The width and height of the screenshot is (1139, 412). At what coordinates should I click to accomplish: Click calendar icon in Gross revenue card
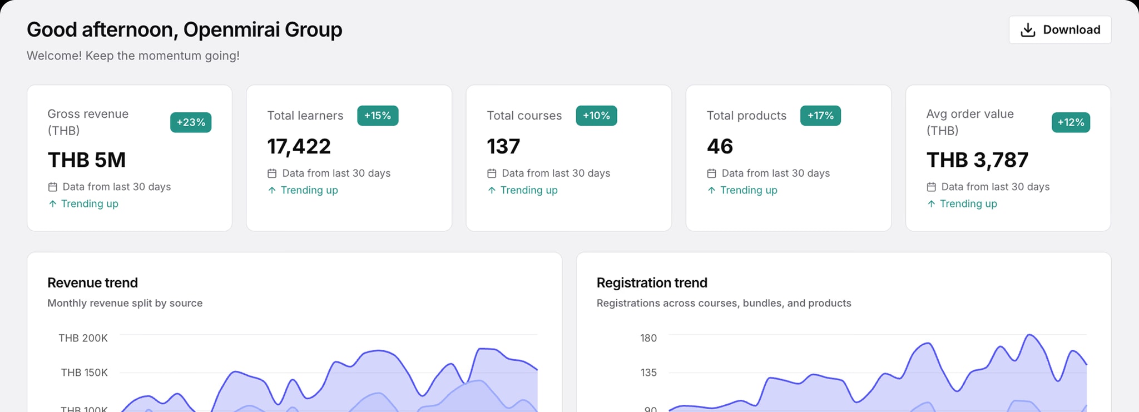pyautogui.click(x=53, y=187)
